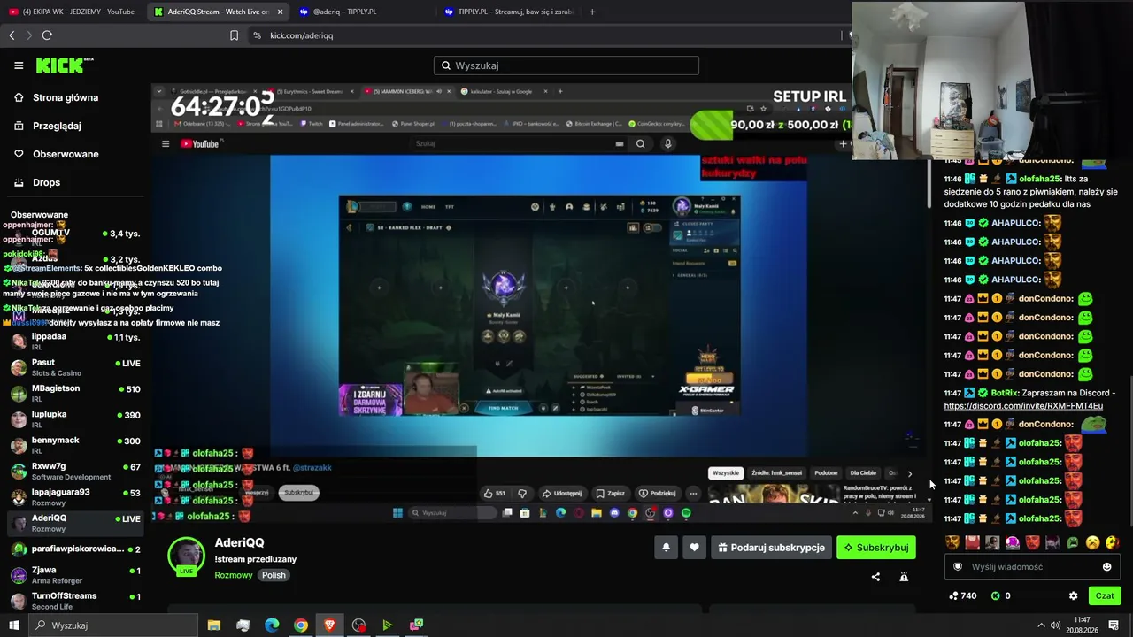Click the last emote in the quick emote row
Screen dimensions: 1133x637
click(x=1113, y=542)
